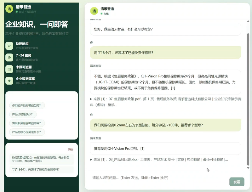Click the chat vertical scrollbar thumb
Image resolution: width=252 pixels, height=192 pixels.
tap(248, 99)
